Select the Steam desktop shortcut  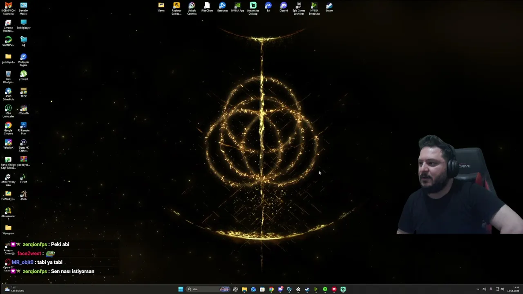tap(329, 7)
